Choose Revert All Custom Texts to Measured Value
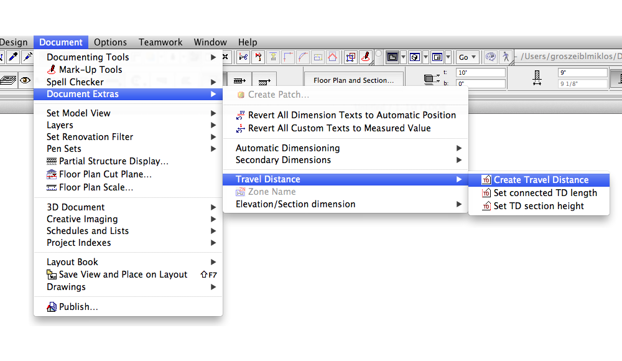The image size is (622, 361). point(339,128)
